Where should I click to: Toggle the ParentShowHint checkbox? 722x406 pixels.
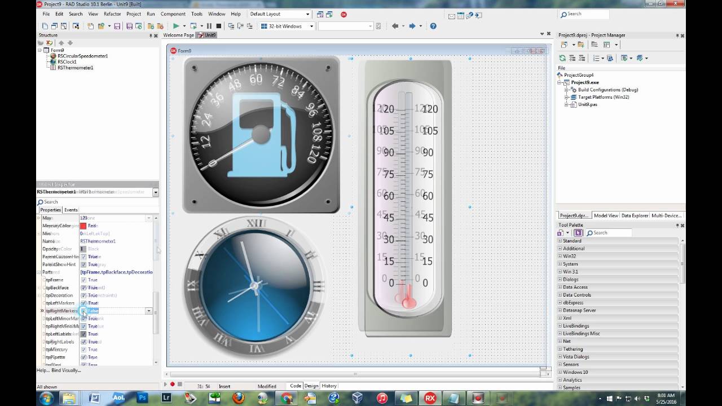(83, 264)
